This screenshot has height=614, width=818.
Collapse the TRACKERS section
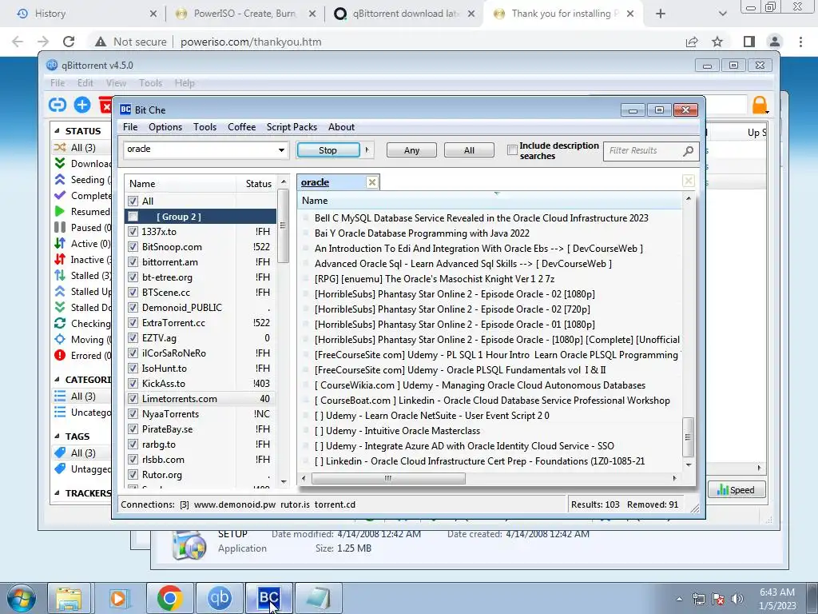tap(57, 492)
